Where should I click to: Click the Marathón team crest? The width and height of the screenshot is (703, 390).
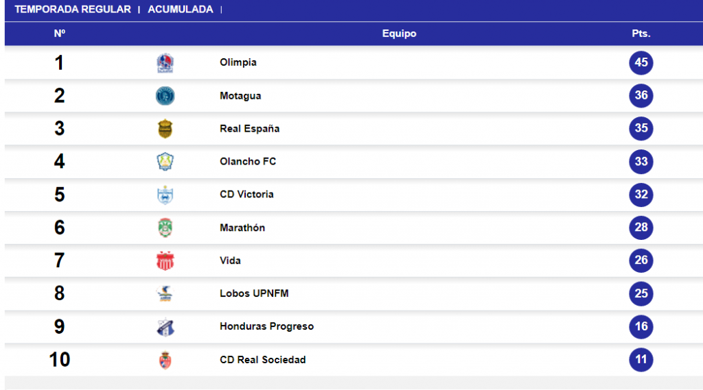[165, 228]
